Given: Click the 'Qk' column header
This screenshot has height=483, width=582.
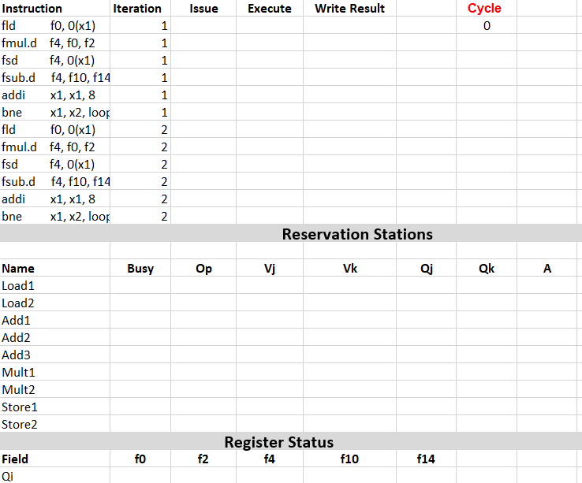Looking at the screenshot, I should (x=487, y=268).
